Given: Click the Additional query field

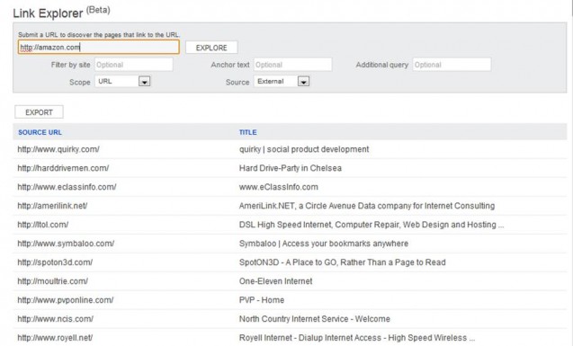Looking at the screenshot, I should 452,65.
